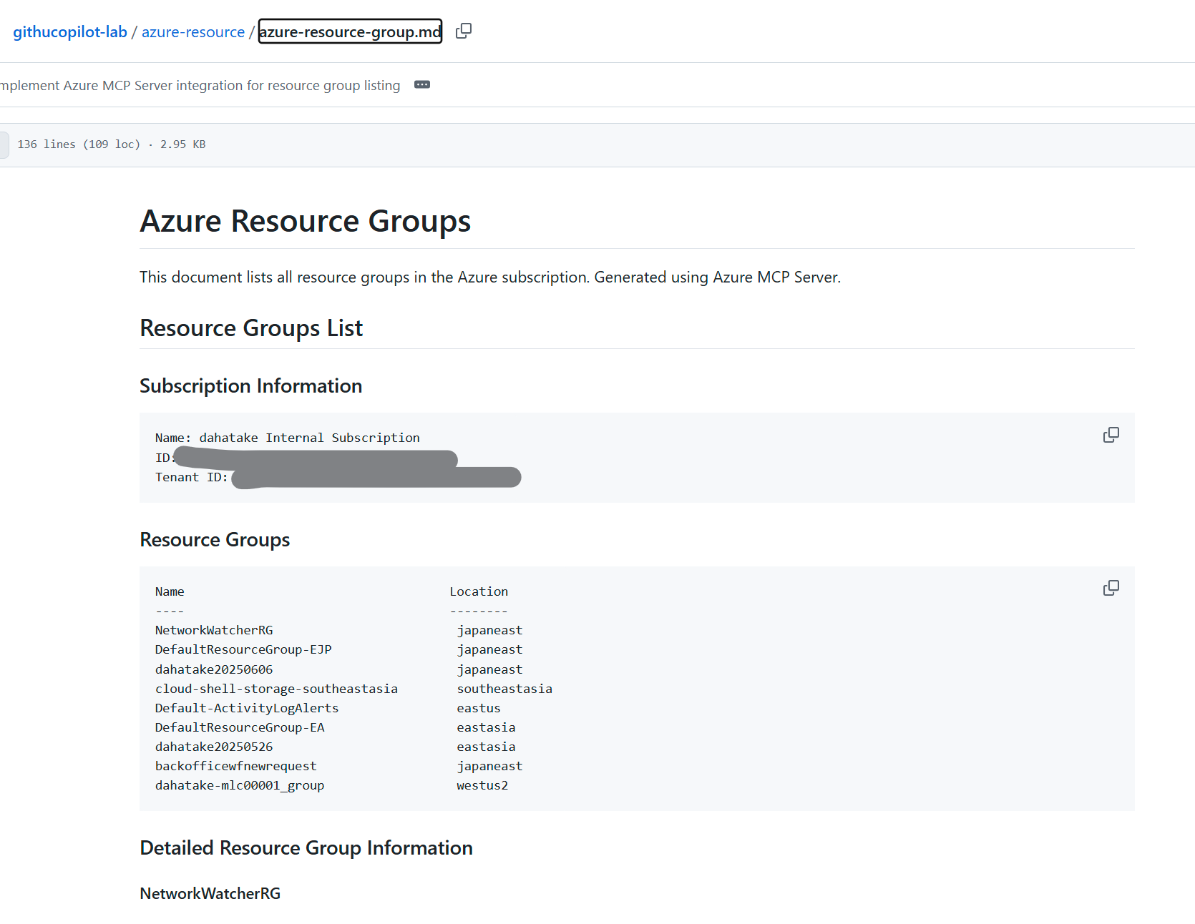Viewport: 1195px width, 924px height.
Task: Click the Subscription Information heading
Action: (250, 385)
